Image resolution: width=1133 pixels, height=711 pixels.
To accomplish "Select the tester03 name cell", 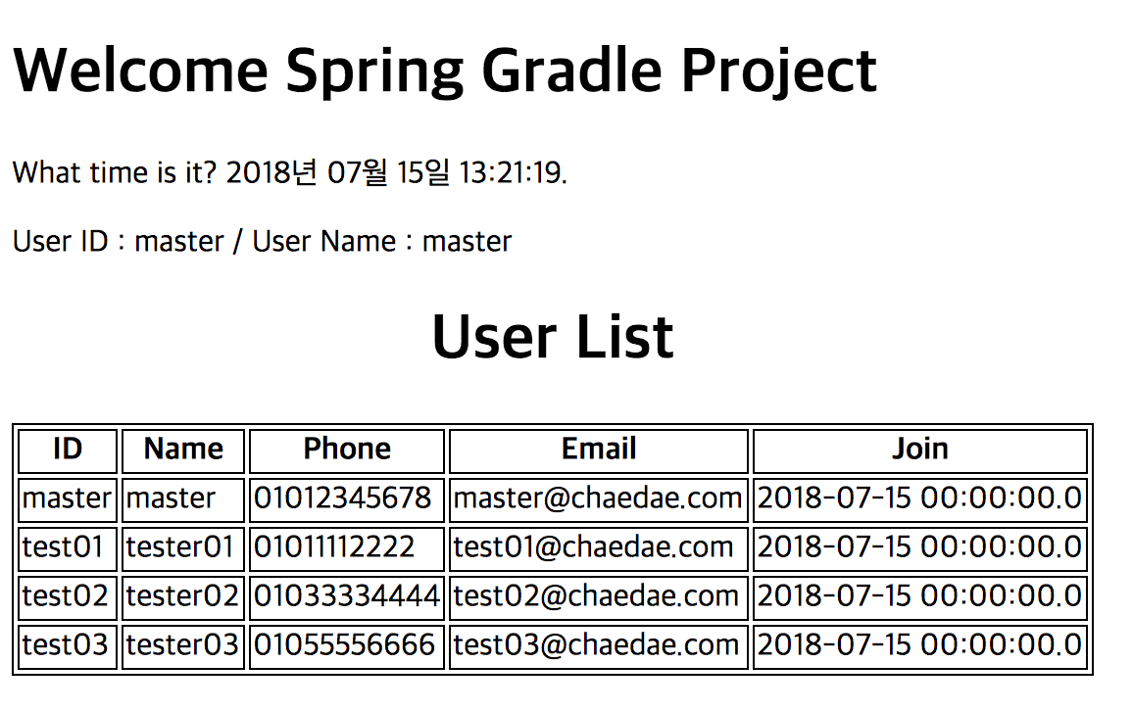I will click(x=183, y=644).
